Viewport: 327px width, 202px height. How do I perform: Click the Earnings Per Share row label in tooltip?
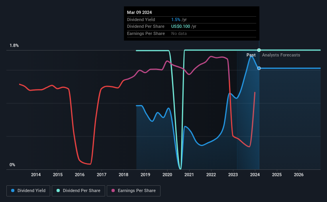pos(146,33)
